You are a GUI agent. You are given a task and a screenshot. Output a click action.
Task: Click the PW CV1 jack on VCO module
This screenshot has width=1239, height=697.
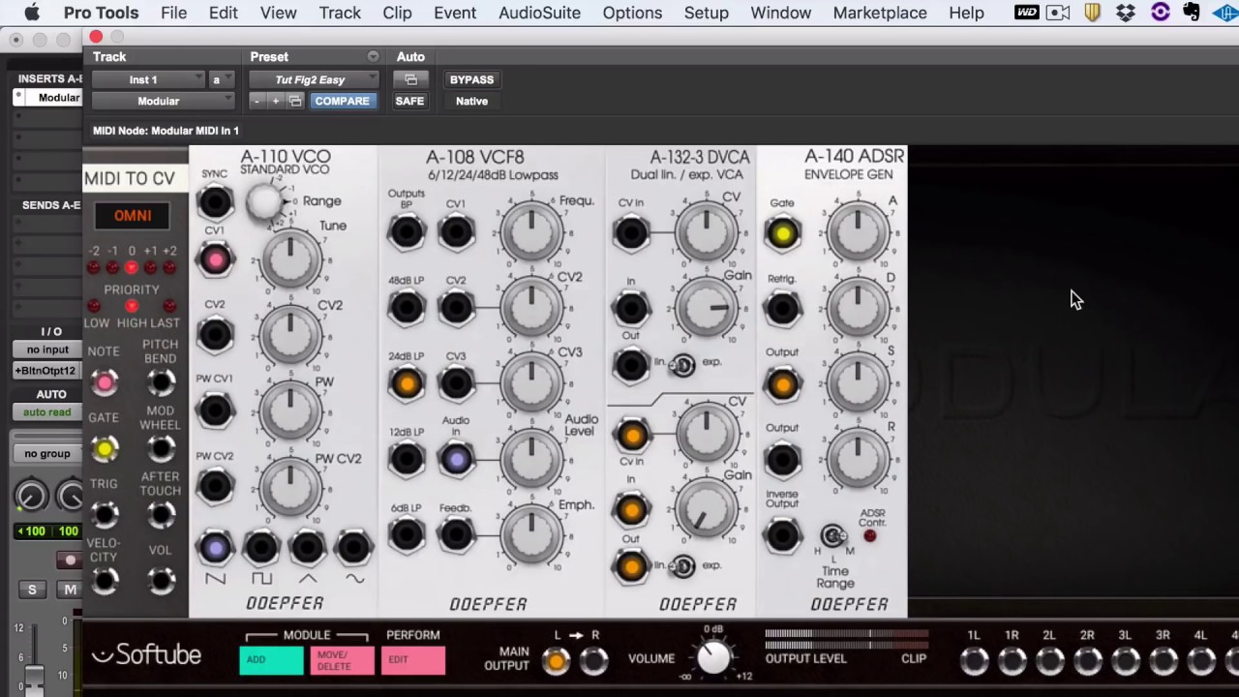pos(215,410)
